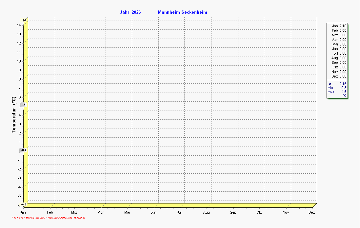Click the Temperatur (°C) axis label
The width and height of the screenshot is (360, 228).
click(x=14, y=114)
